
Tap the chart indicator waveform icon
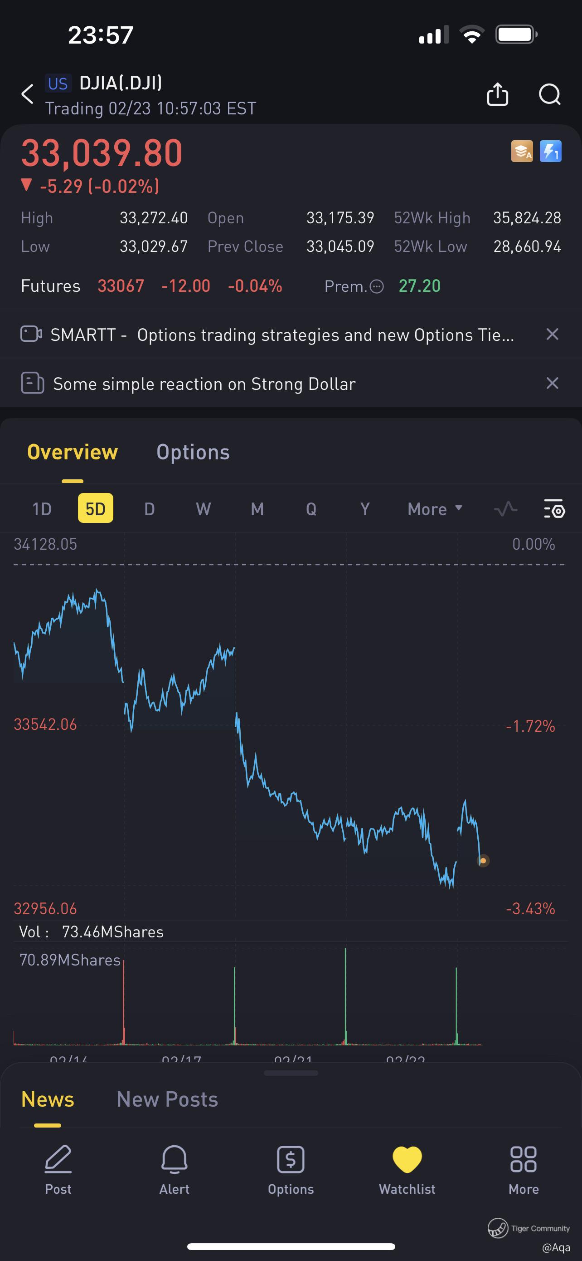[x=506, y=509]
